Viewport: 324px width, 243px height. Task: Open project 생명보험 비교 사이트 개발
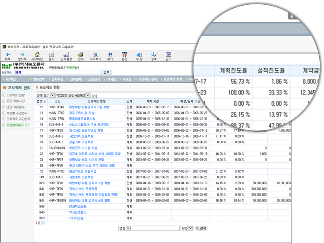click(x=86, y=160)
